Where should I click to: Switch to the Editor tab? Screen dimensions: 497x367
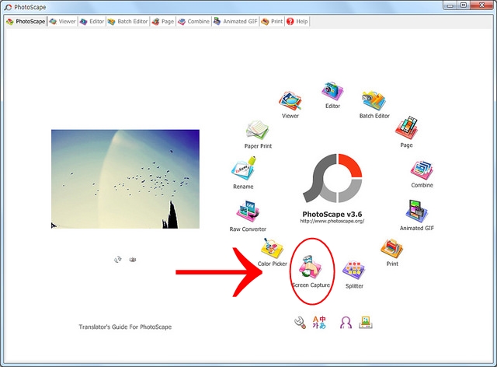pyautogui.click(x=92, y=22)
